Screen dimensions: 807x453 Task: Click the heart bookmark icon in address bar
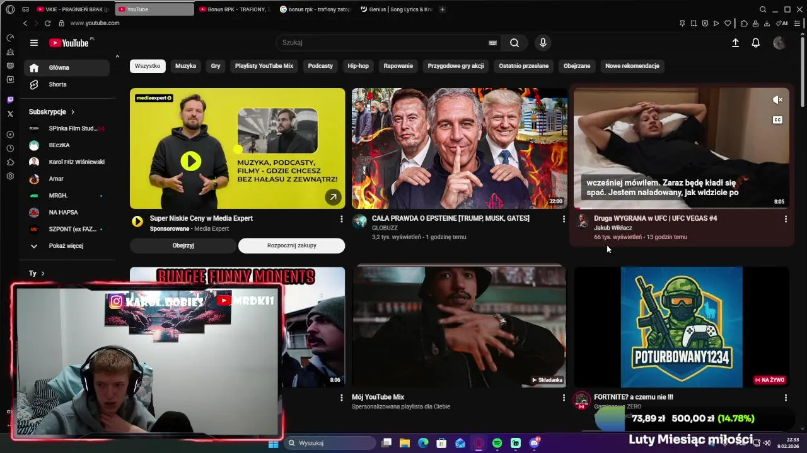pyautogui.click(x=728, y=23)
